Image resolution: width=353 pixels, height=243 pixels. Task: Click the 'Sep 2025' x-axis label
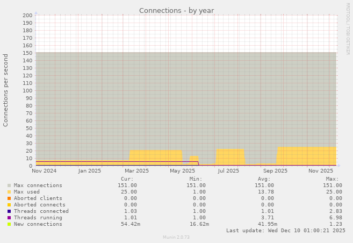point(275,171)
